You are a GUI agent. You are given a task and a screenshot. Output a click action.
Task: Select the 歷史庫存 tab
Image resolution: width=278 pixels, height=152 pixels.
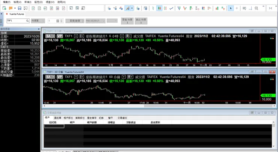click(x=92, y=118)
